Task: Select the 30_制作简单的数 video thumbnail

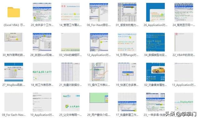Action: coord(14,42)
